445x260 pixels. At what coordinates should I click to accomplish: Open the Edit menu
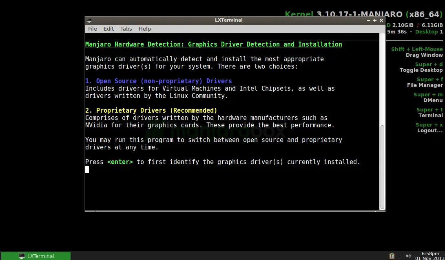click(108, 29)
